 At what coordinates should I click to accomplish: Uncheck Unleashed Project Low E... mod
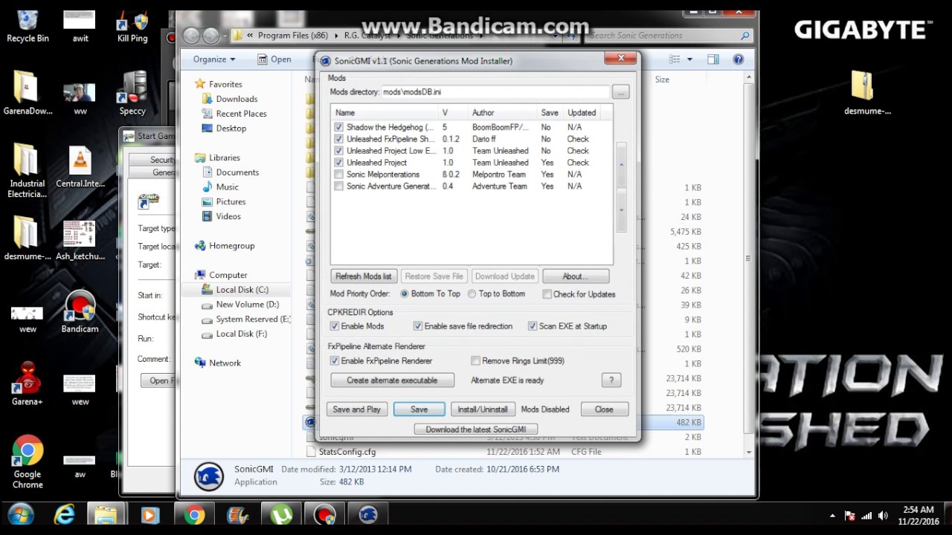pos(339,151)
